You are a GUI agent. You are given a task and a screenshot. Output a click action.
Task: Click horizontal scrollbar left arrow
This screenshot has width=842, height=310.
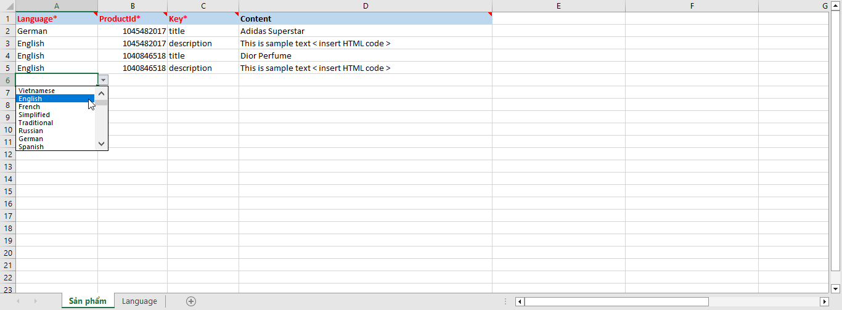(520, 301)
